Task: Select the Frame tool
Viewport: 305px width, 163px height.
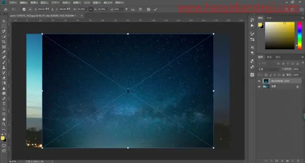Action: [x=4, y=47]
